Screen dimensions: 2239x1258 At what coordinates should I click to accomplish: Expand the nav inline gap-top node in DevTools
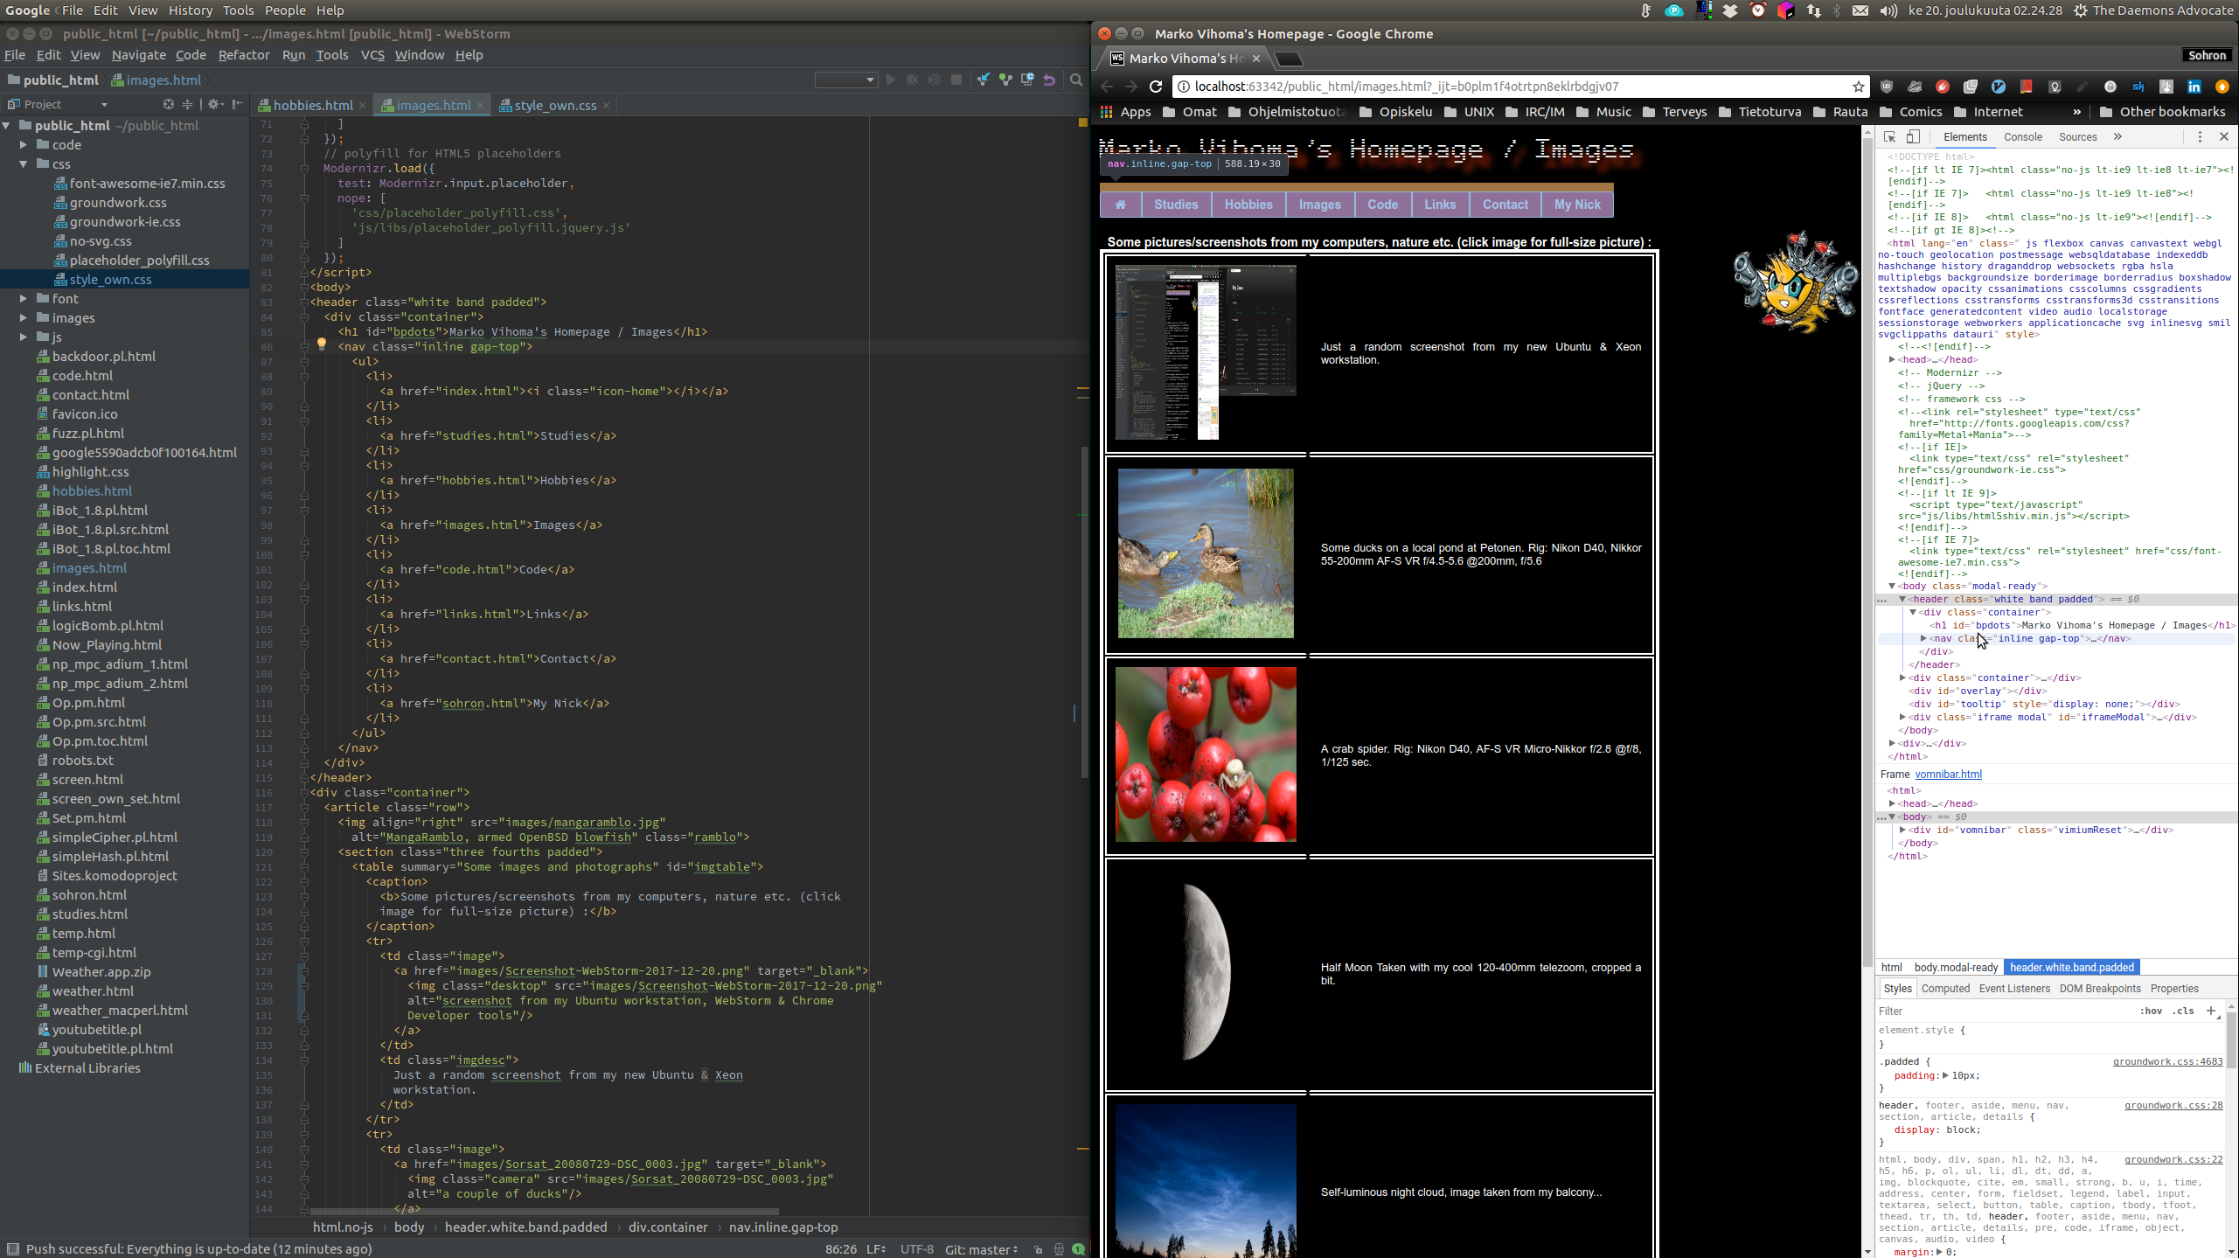[x=1923, y=638]
